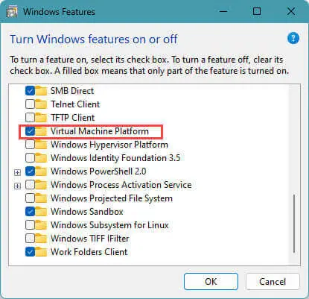Select the Windows Identity Foundation 3.5 item
This screenshot has width=309, height=299.
point(115,158)
